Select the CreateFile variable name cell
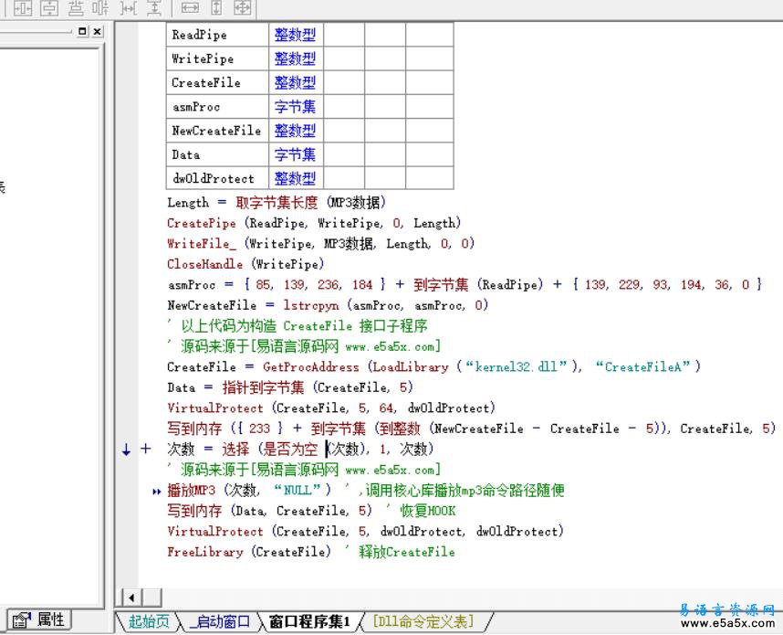This screenshot has height=635, width=783. (217, 82)
